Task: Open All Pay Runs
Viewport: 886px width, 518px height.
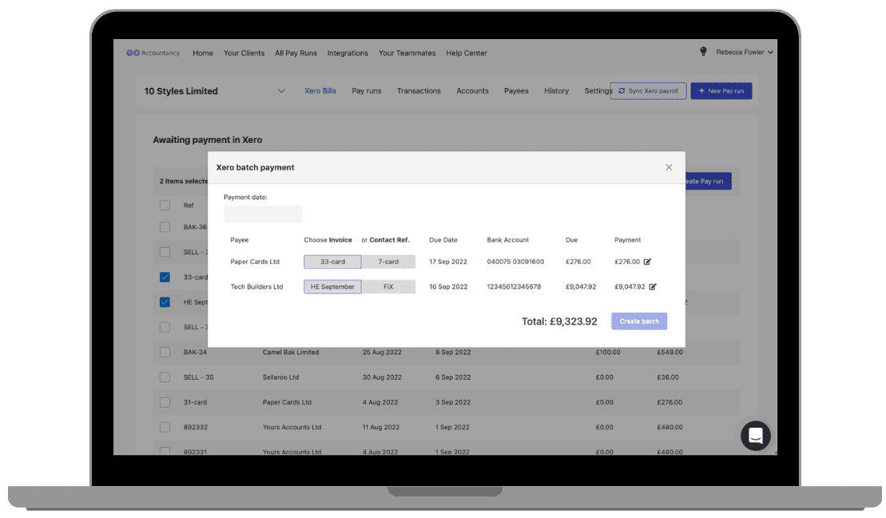Action: click(296, 53)
